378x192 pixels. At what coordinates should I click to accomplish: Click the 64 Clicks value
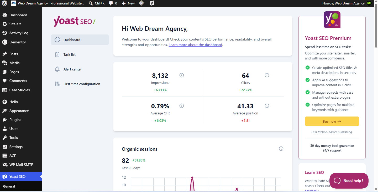tap(245, 76)
